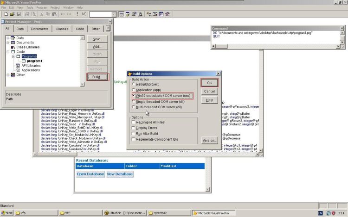The height and width of the screenshot is (217, 348).
Task: Click the Modify Form toolbar icon
Action: (84, 14)
